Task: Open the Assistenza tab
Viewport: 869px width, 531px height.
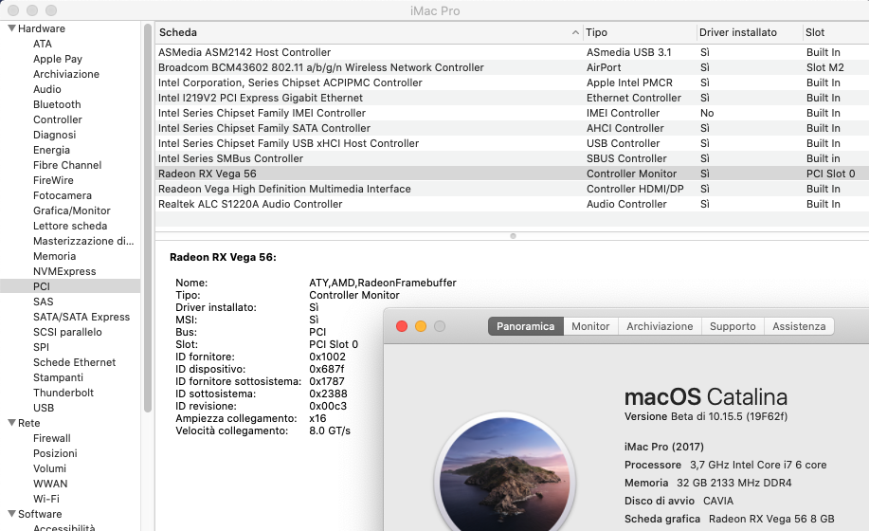Action: coord(799,326)
